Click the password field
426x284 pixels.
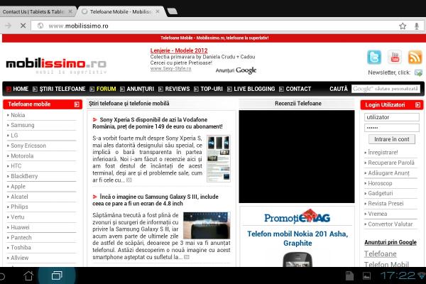(391, 128)
